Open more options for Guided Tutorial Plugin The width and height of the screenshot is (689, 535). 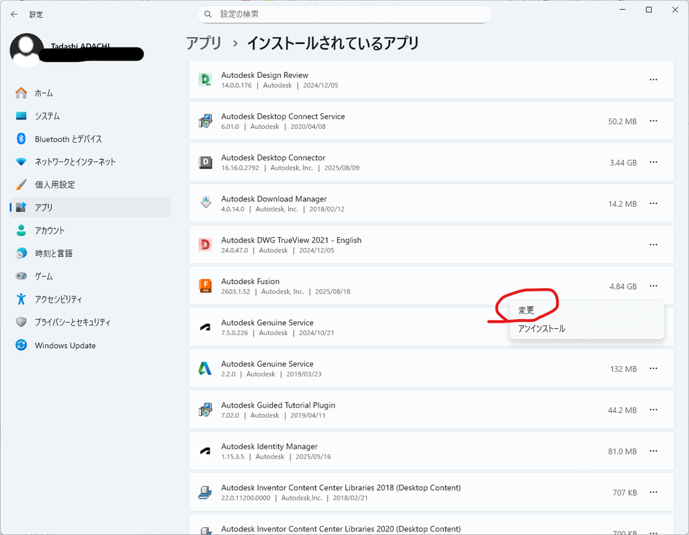tap(653, 410)
